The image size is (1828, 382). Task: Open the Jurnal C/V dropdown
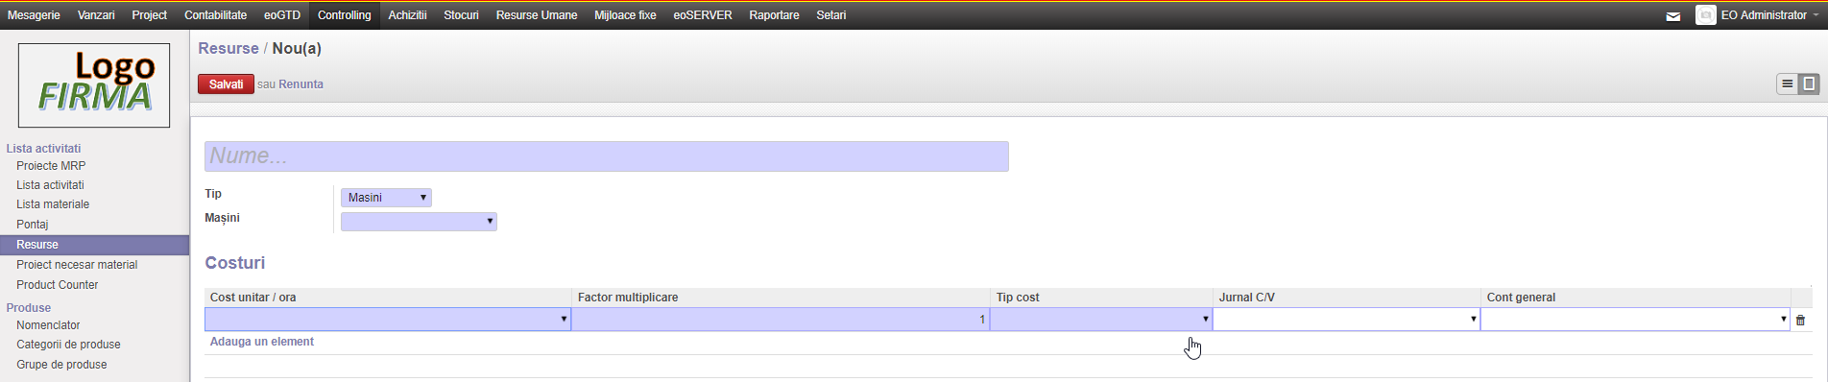1346,319
